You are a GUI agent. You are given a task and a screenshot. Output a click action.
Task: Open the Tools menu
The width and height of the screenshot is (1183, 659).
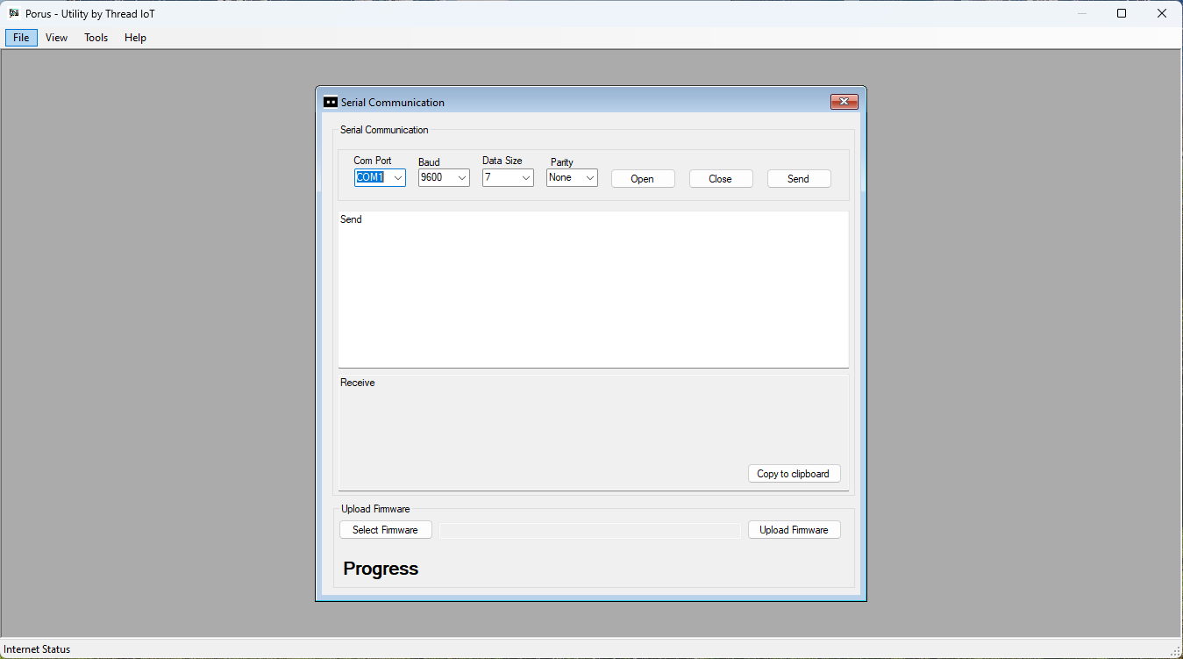96,38
